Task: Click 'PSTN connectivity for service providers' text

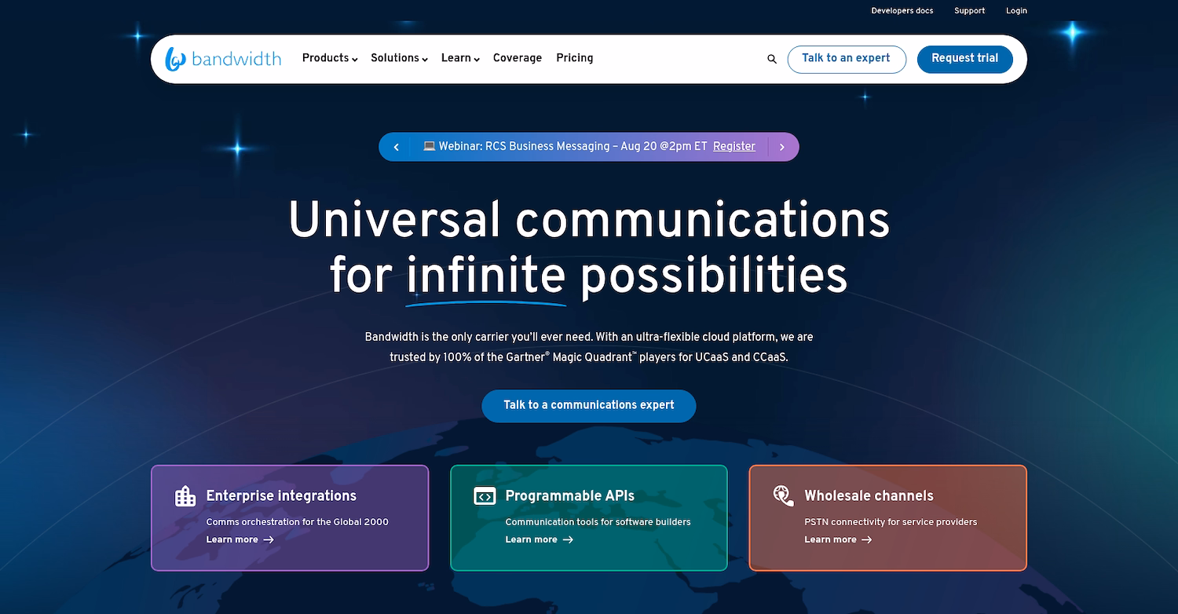Action: pos(891,522)
